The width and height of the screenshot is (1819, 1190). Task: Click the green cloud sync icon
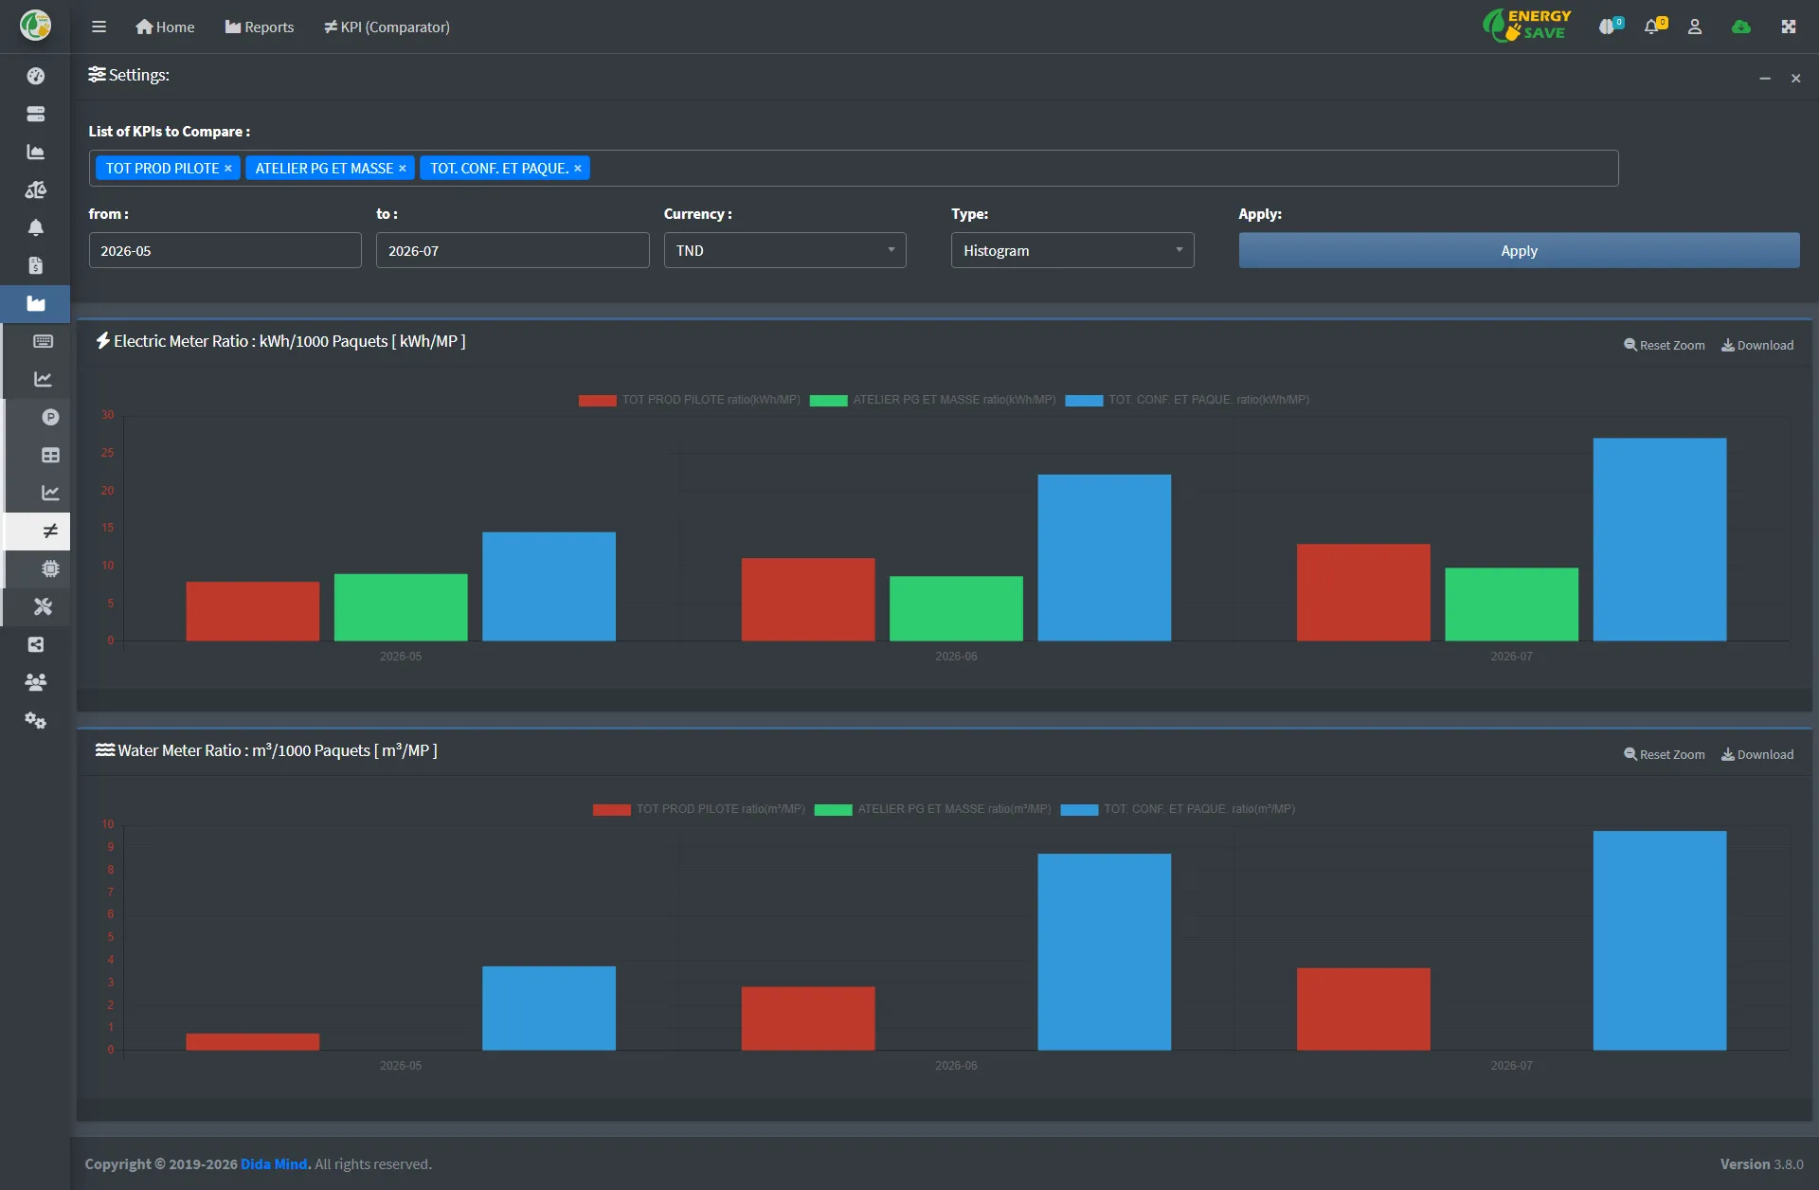[x=1741, y=27]
